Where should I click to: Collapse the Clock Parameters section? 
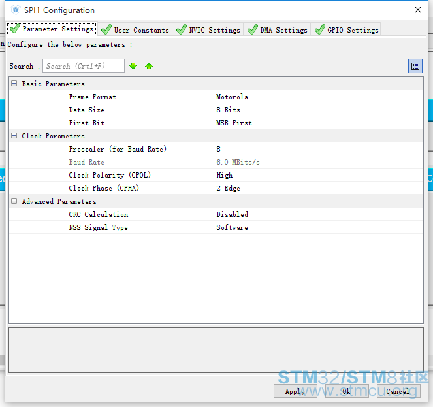tap(14, 136)
